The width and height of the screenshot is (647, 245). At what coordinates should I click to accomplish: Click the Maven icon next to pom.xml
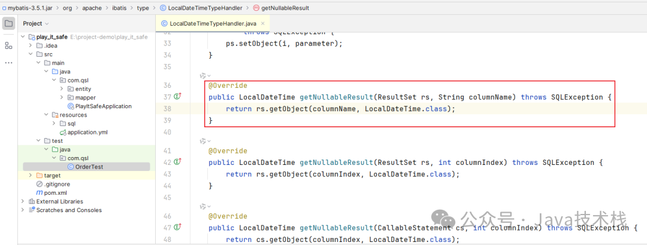click(39, 192)
